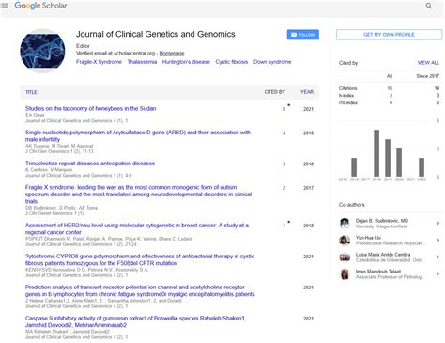Open the Arylsulfatase D gene polymorphism article
The image size is (445, 343).
point(138,135)
